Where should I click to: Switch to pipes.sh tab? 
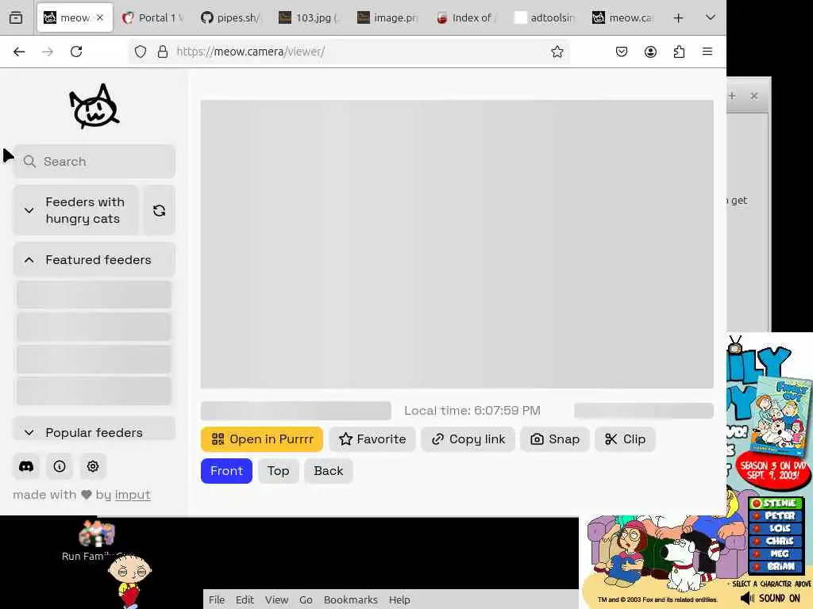point(231,17)
